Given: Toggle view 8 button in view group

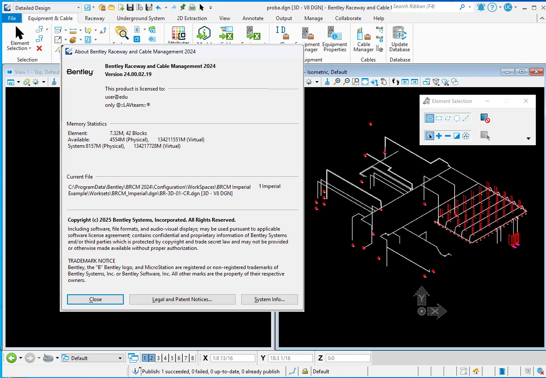Looking at the screenshot, I should tap(193, 358).
